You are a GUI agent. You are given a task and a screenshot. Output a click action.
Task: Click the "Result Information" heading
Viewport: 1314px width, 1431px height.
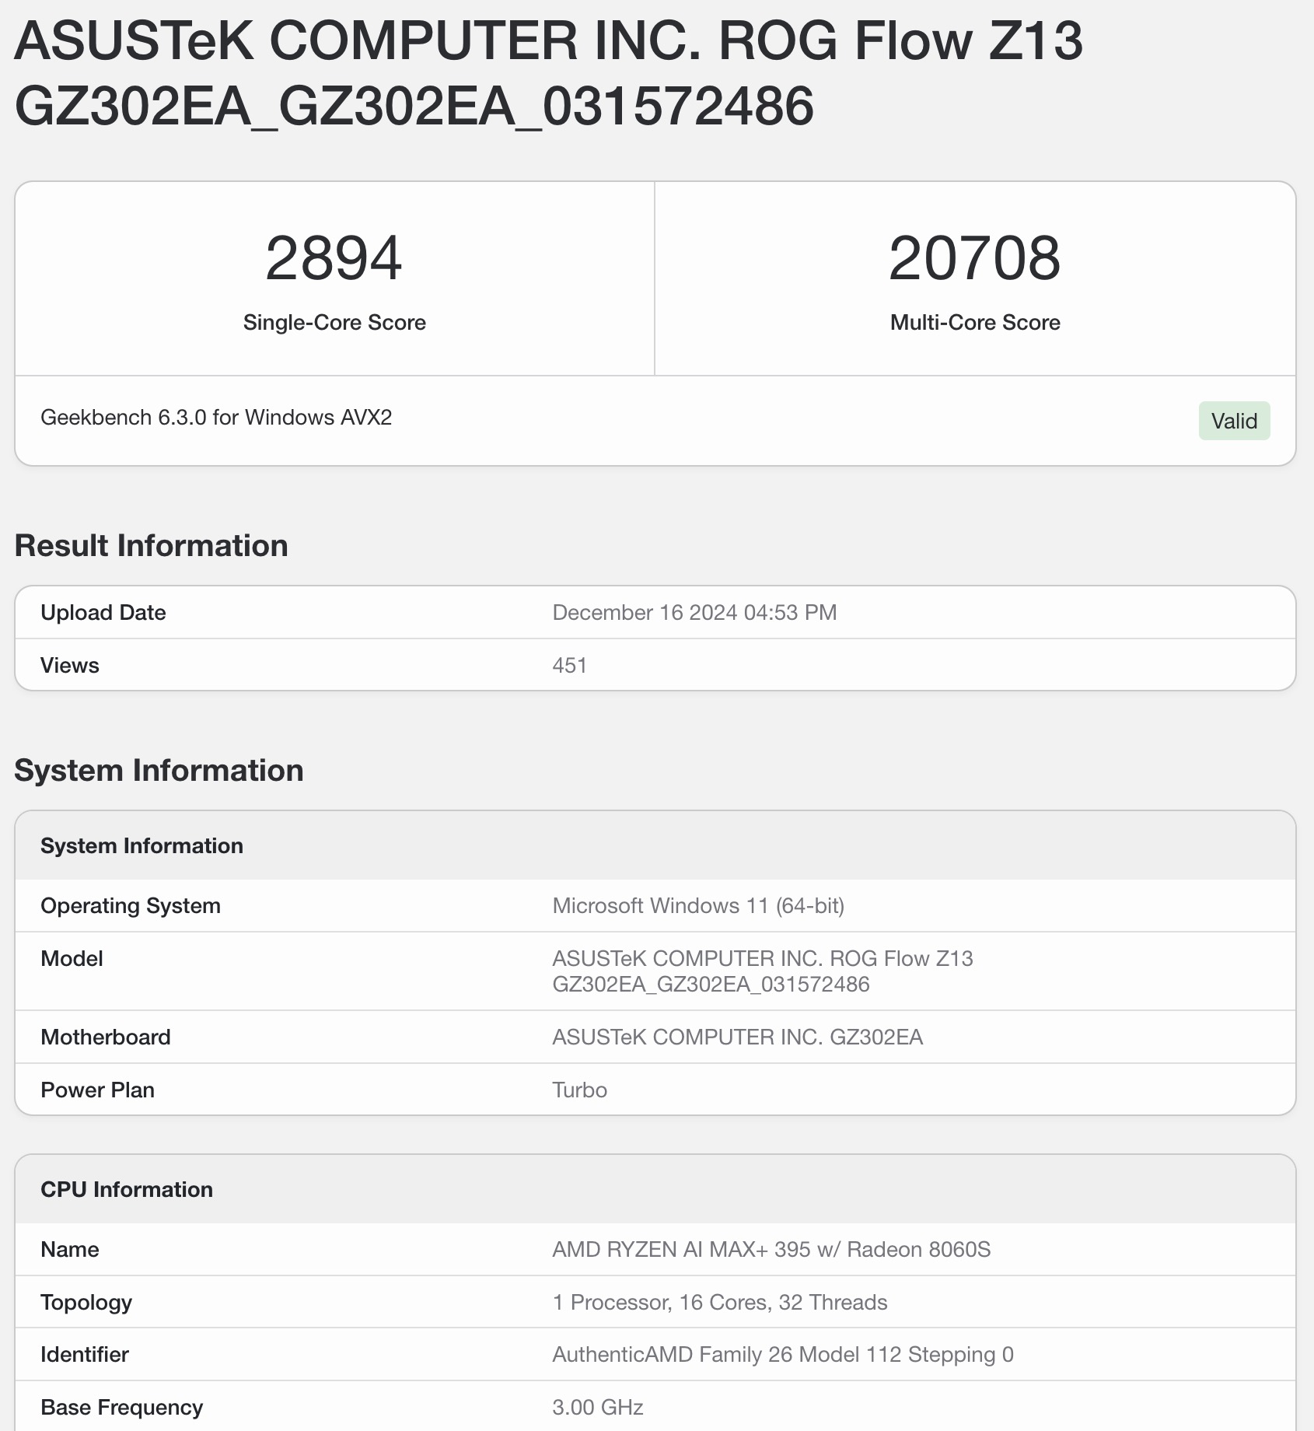tap(152, 546)
